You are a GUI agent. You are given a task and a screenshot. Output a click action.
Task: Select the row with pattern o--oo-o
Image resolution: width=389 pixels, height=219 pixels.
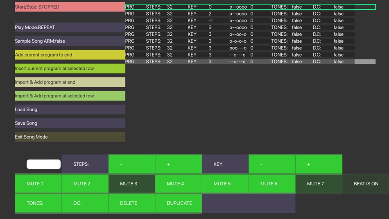tap(240, 34)
